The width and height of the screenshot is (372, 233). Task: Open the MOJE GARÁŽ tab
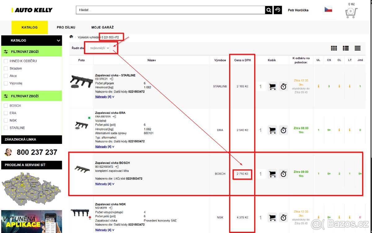point(102,28)
